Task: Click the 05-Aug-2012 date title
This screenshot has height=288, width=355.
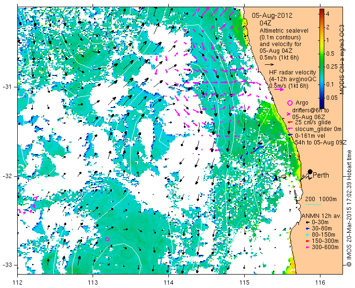Action: (272, 15)
